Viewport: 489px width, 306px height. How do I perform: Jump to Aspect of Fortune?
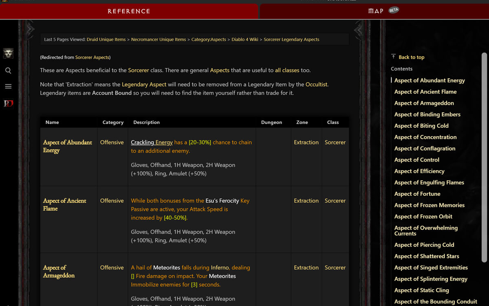coord(417,194)
